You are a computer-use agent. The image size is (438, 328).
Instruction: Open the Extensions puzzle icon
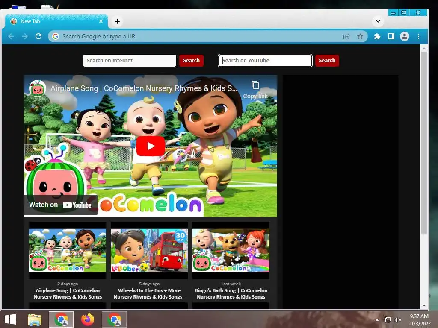[377, 36]
